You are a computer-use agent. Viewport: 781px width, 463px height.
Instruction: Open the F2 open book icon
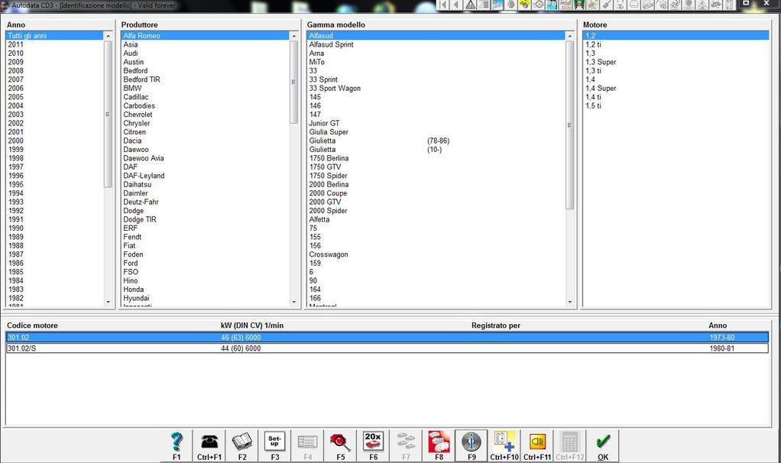coord(242,445)
